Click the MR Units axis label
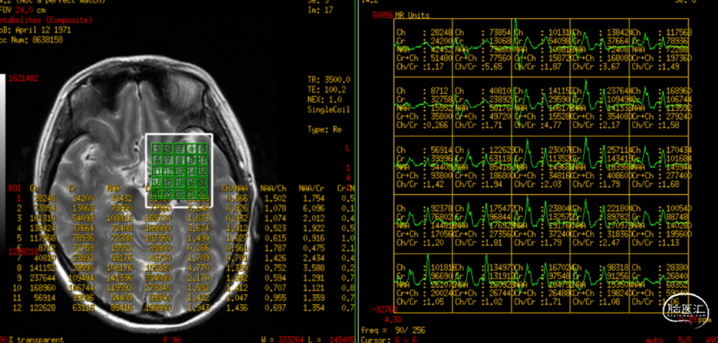 [x=412, y=15]
